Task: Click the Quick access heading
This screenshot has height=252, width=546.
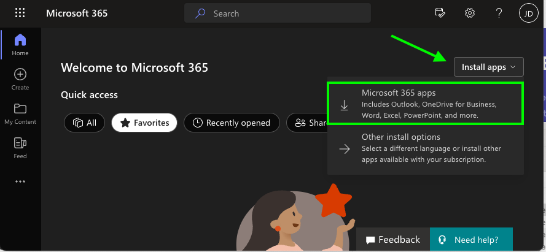Action: coord(89,95)
